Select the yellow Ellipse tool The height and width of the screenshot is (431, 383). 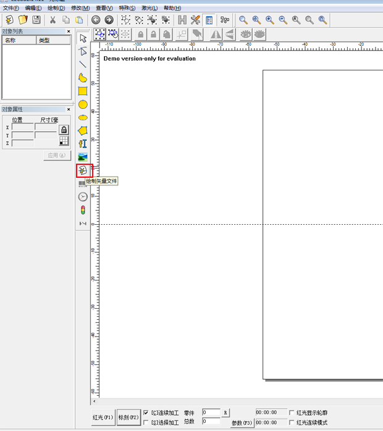[x=83, y=118]
